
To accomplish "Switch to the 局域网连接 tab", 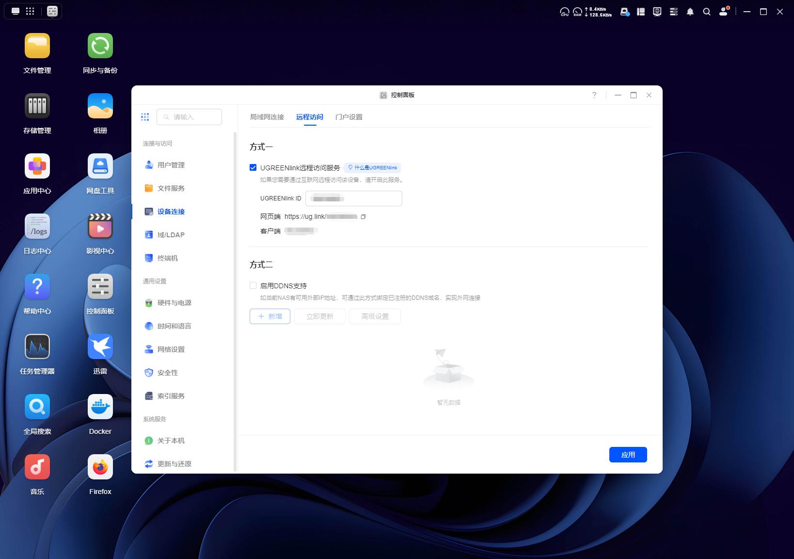I will [267, 117].
